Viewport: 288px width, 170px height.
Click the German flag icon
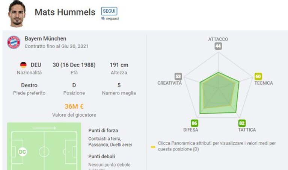(x=23, y=65)
